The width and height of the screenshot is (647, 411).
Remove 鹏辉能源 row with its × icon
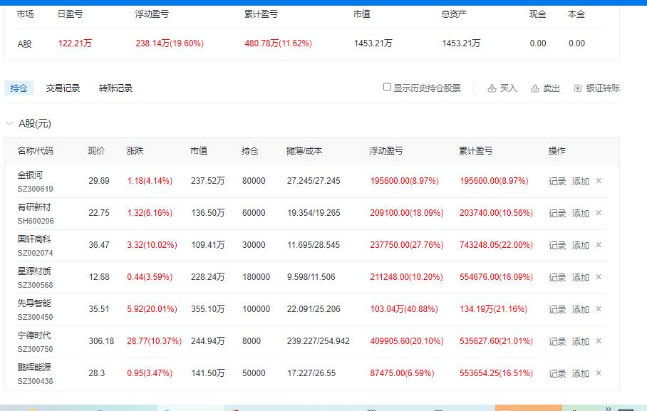coord(599,373)
